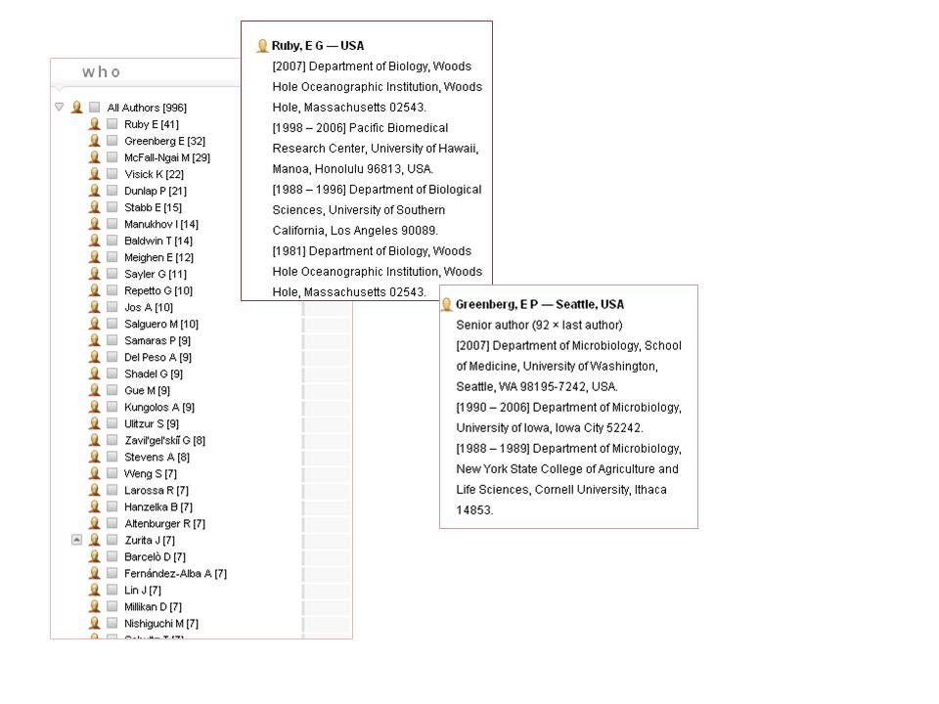The image size is (939, 704).
Task: Click the author icon beside Ulitzur S
Action: point(95,423)
